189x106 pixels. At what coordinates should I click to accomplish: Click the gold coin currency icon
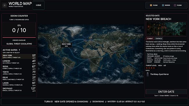click(151, 5)
